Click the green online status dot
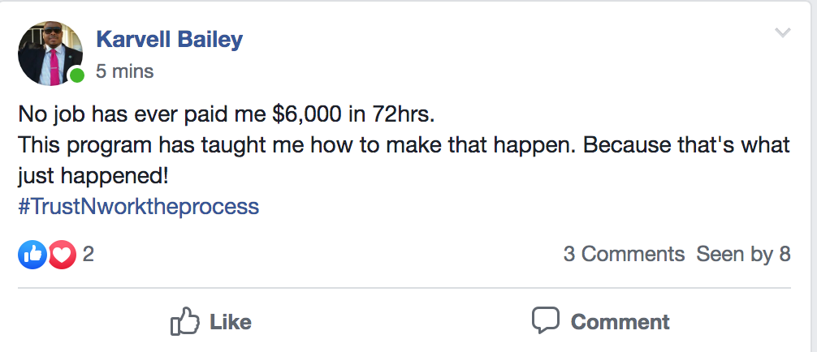Image resolution: width=817 pixels, height=352 pixels. click(x=77, y=75)
